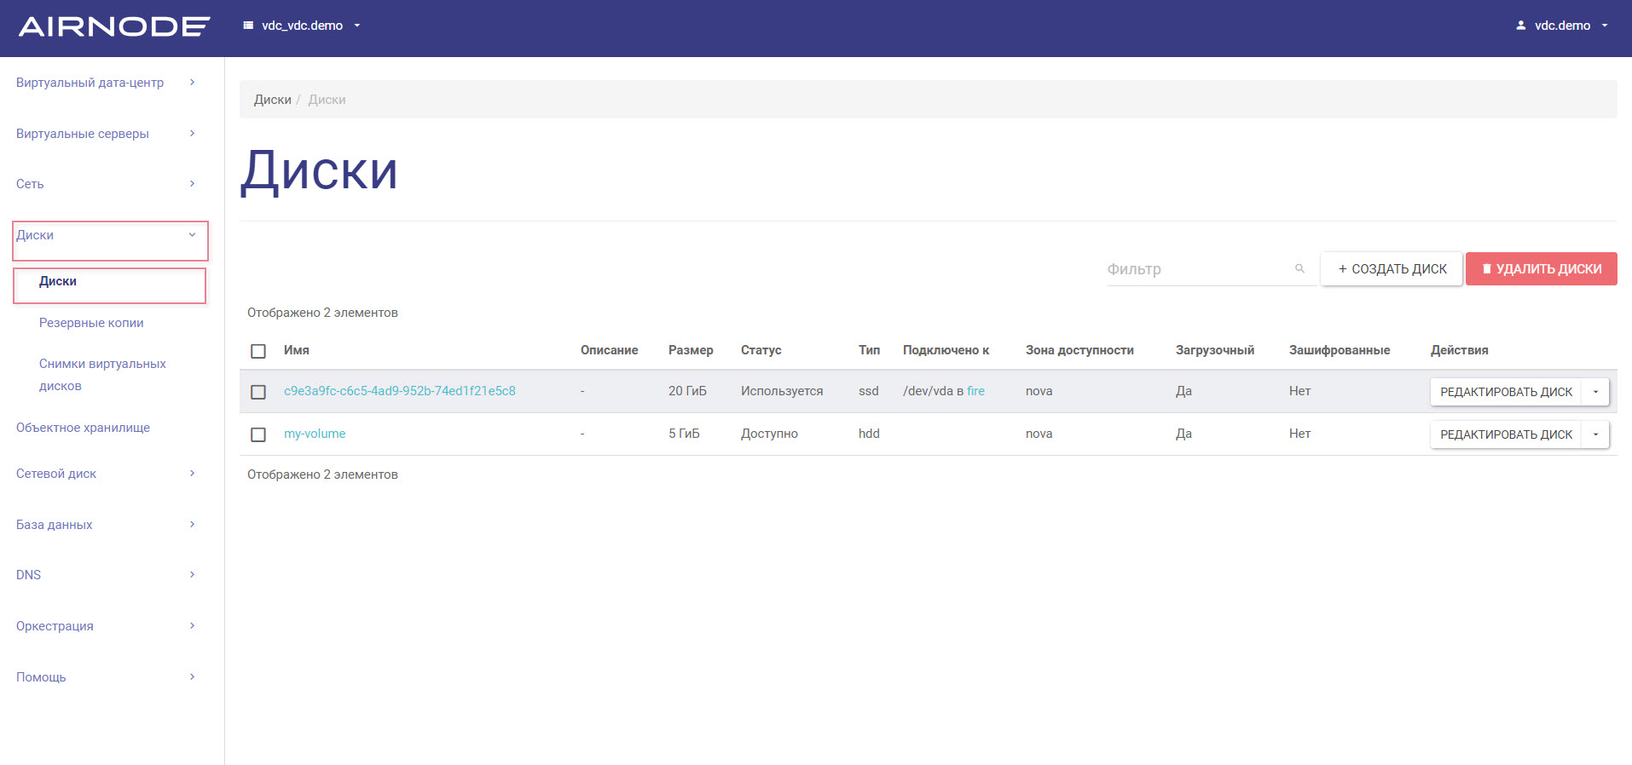The height and width of the screenshot is (765, 1632).
Task: Expand the Сеть menu
Action: tap(107, 184)
